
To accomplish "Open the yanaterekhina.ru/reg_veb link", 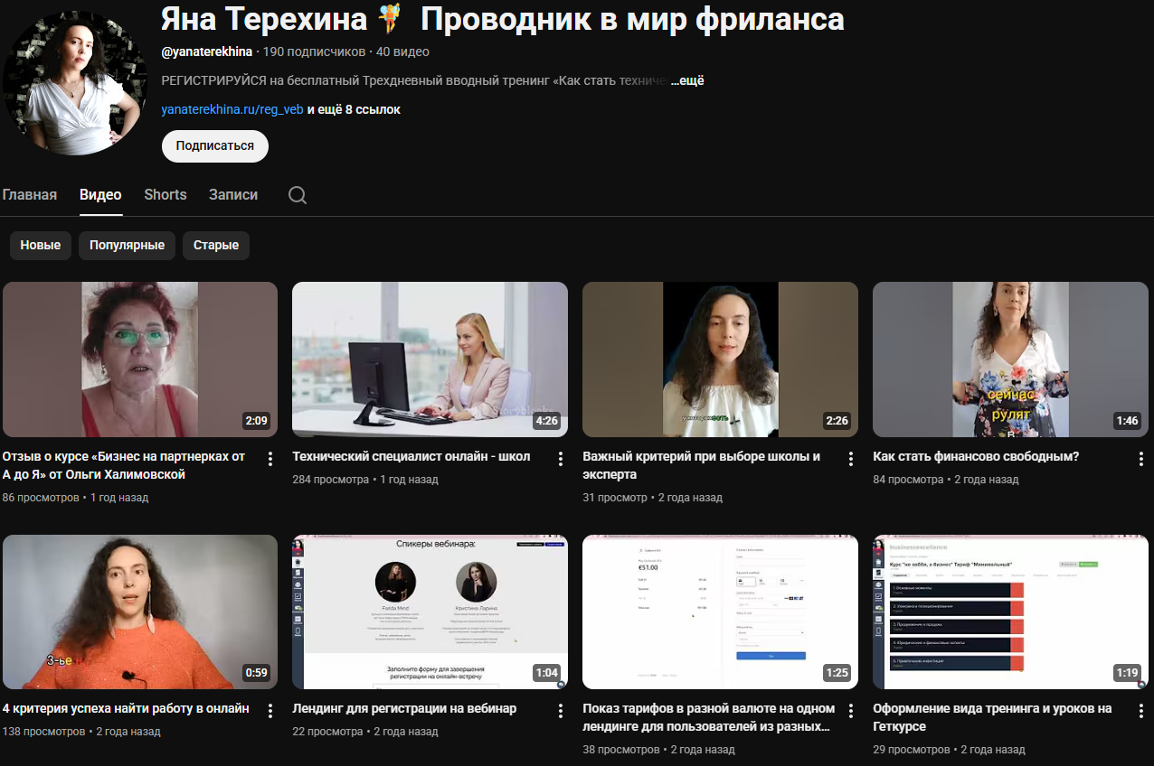I will (x=232, y=109).
